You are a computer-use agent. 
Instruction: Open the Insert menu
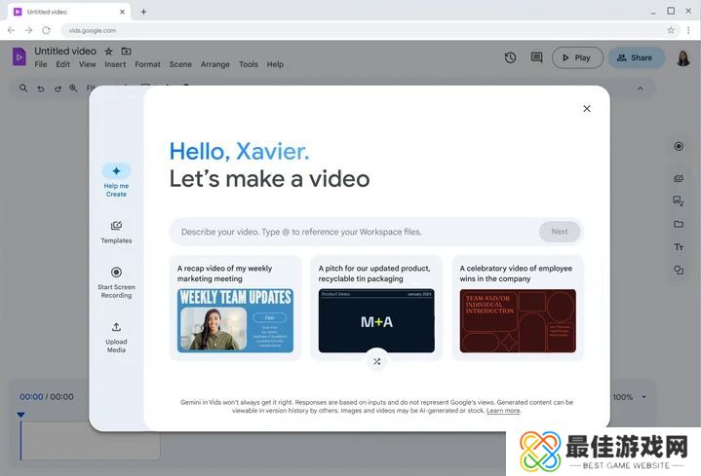pyautogui.click(x=115, y=64)
